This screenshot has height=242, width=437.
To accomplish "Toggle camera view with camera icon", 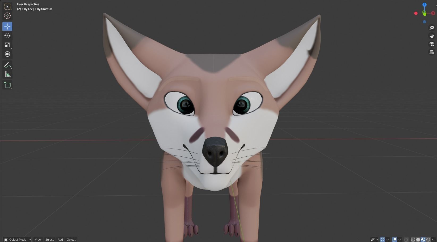I will [432, 44].
